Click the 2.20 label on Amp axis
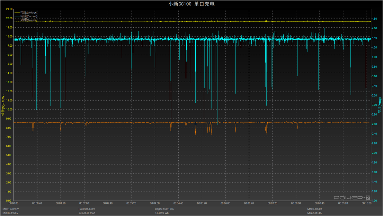Viewport: 383px width, 216px height. point(374,143)
